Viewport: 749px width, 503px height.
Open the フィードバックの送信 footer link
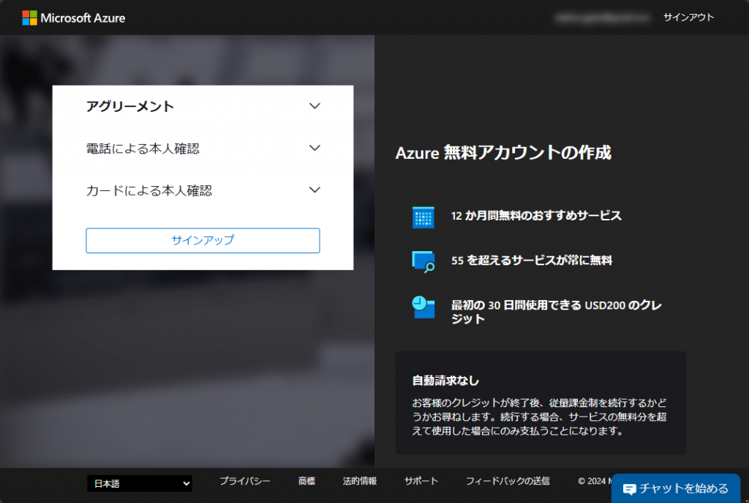pos(508,480)
